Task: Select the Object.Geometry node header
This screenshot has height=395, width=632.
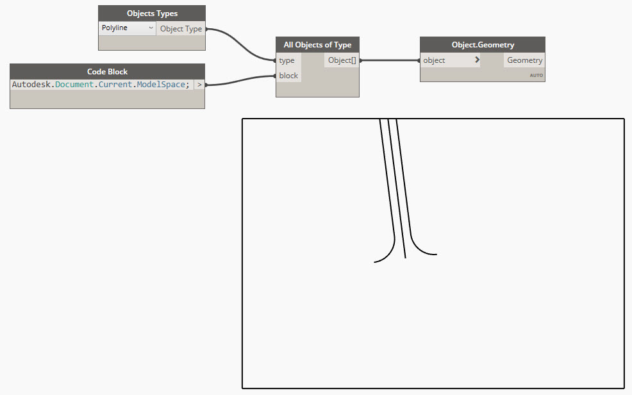Action: [x=483, y=45]
